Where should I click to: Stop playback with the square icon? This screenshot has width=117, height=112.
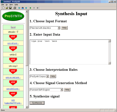coord(37,8)
